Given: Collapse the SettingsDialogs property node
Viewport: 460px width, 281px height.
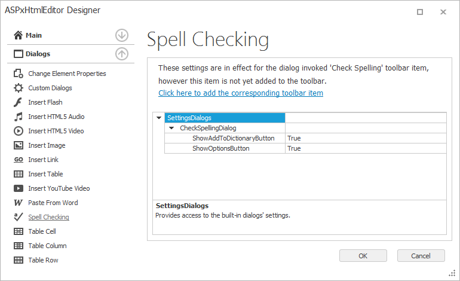Looking at the screenshot, I should 159,118.
